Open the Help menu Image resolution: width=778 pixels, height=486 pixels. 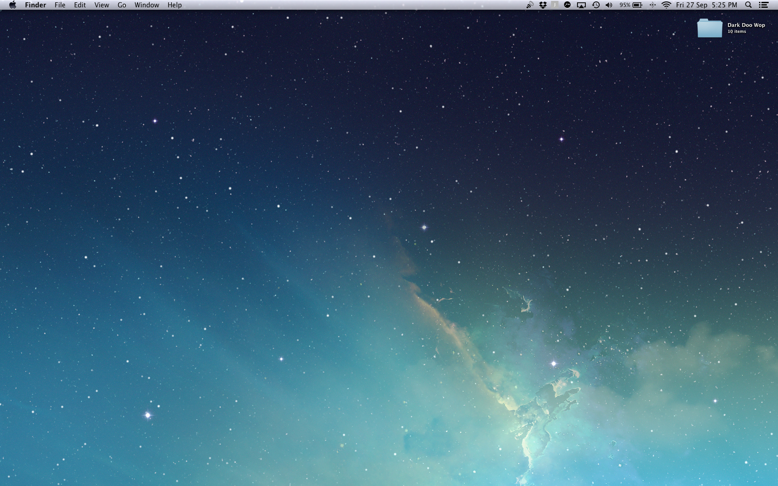click(x=175, y=5)
